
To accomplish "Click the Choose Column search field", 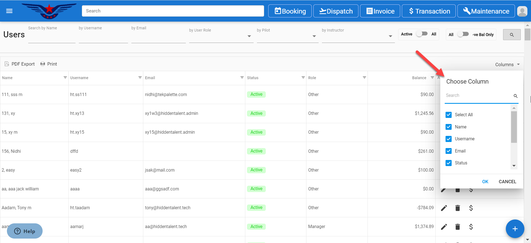I will click(478, 95).
